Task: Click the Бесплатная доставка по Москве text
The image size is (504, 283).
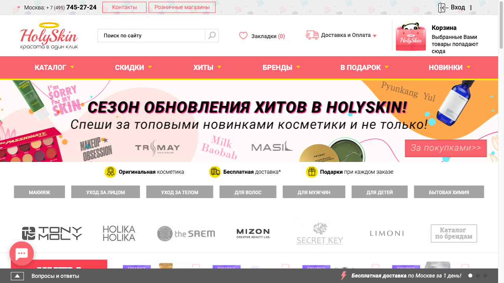Action: (406, 276)
